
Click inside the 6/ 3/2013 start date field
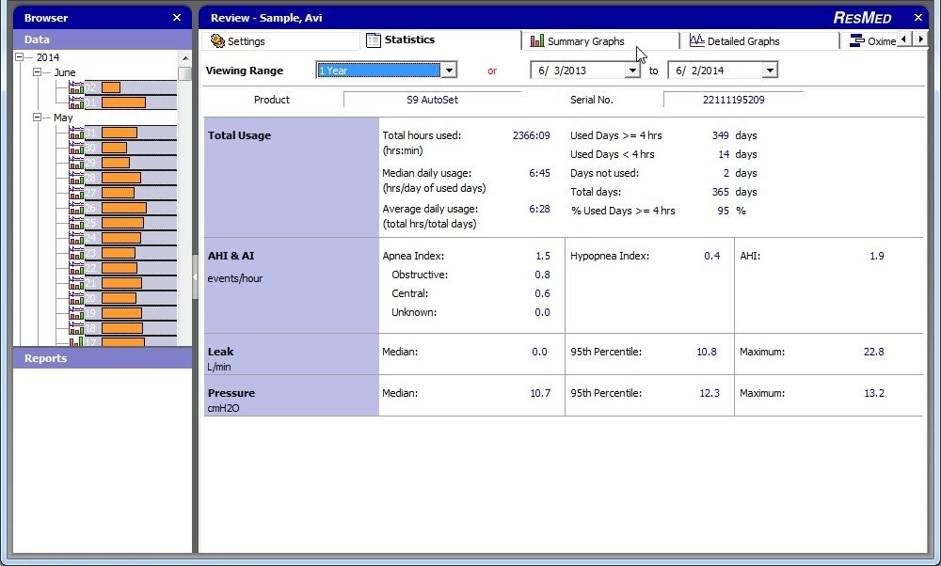coord(579,71)
